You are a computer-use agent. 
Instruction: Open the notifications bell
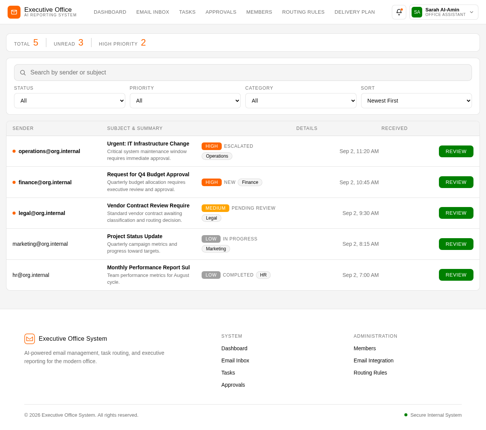point(399,12)
